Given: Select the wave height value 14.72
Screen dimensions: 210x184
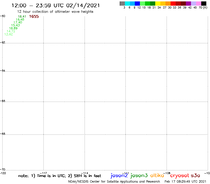Looking at the screenshot, I should (11, 31).
